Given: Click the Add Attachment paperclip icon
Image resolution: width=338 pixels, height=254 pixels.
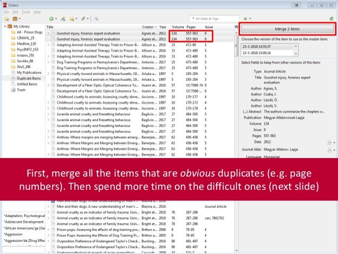Looking at the screenshot, I should coord(83,19).
